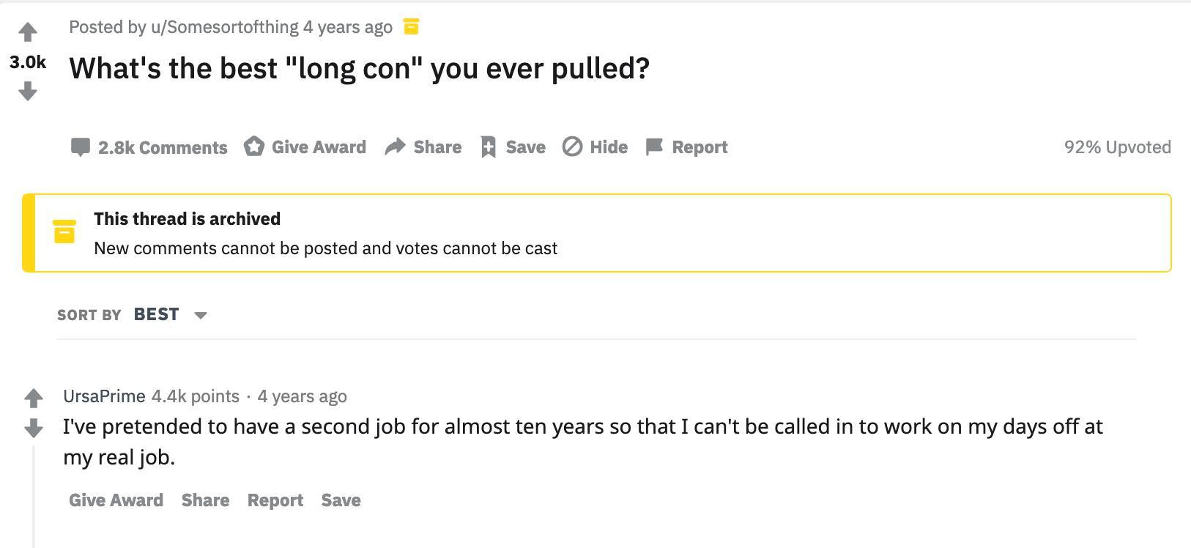Open the Sort By Best dropdown
The height and width of the screenshot is (548, 1191).
[x=157, y=314]
